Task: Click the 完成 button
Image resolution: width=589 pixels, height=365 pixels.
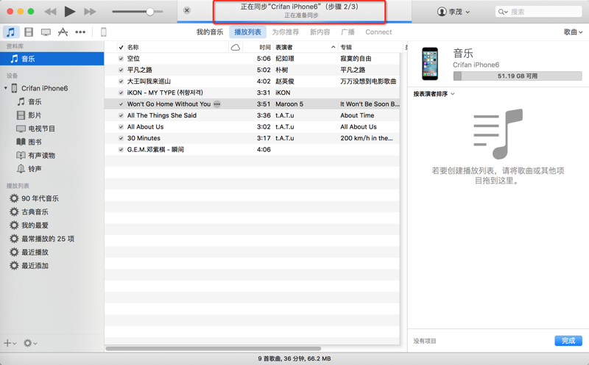Action: point(568,341)
